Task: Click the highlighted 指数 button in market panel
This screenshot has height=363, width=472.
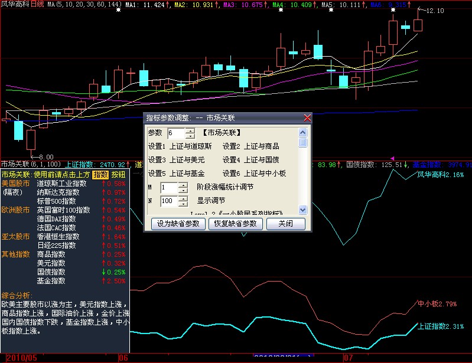Action: 101,175
